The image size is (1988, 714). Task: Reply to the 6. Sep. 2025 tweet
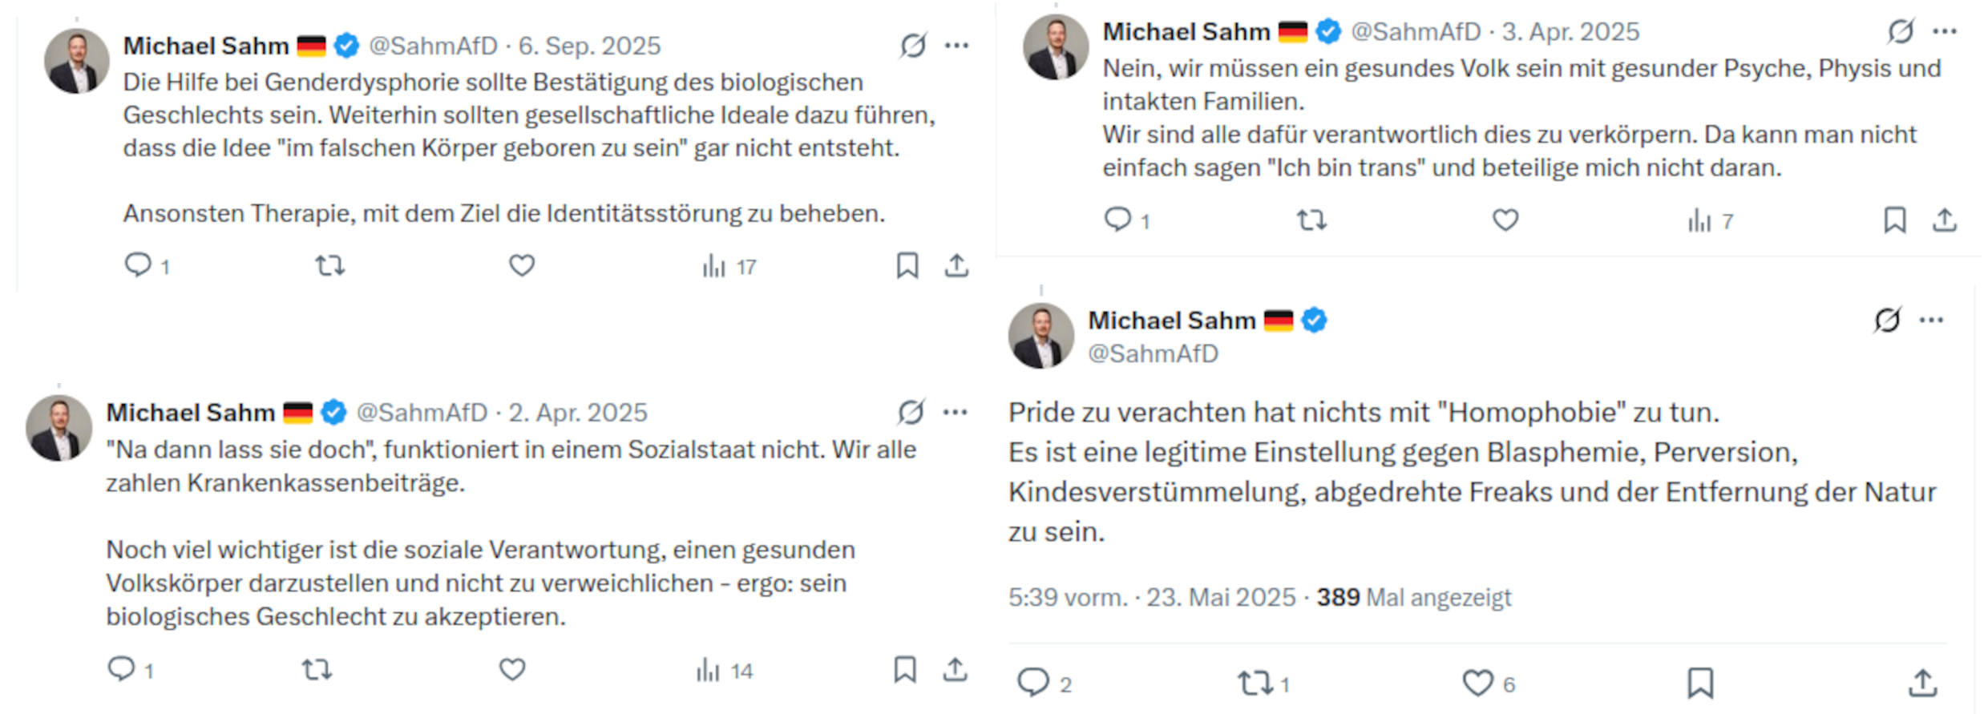click(x=138, y=264)
